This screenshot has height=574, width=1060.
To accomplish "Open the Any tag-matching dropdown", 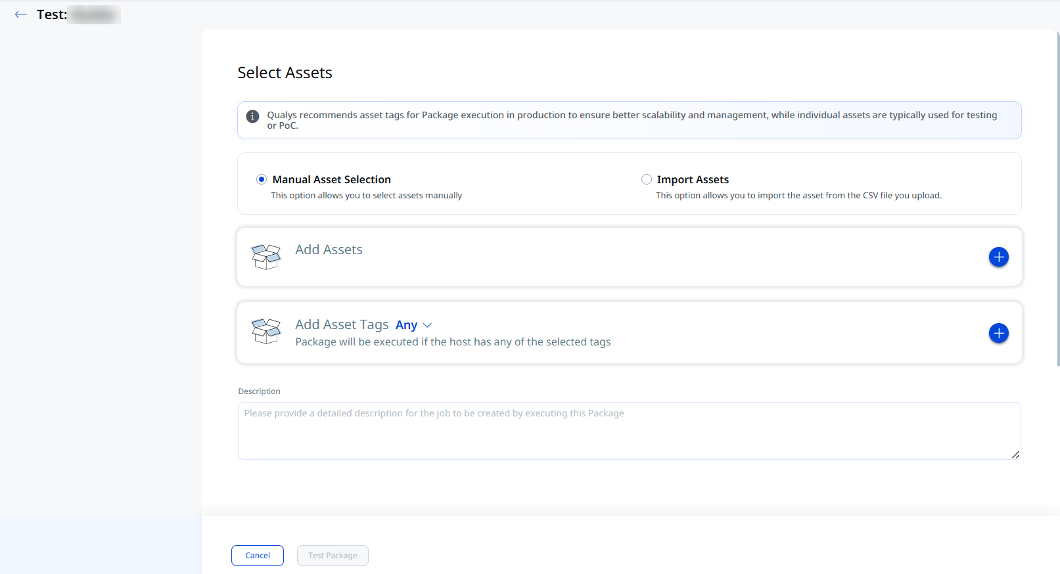I will [413, 325].
